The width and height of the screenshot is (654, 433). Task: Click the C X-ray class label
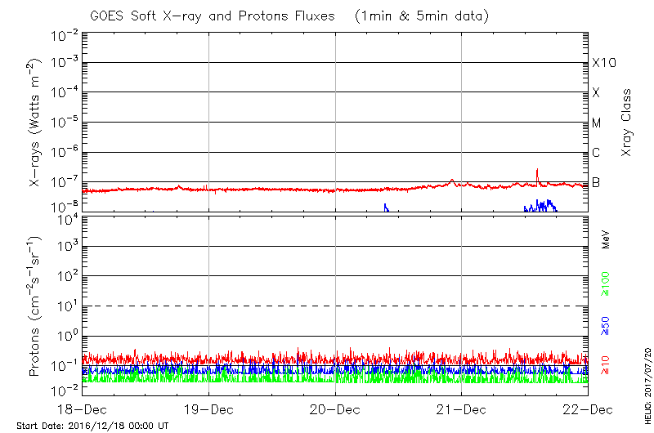597,152
